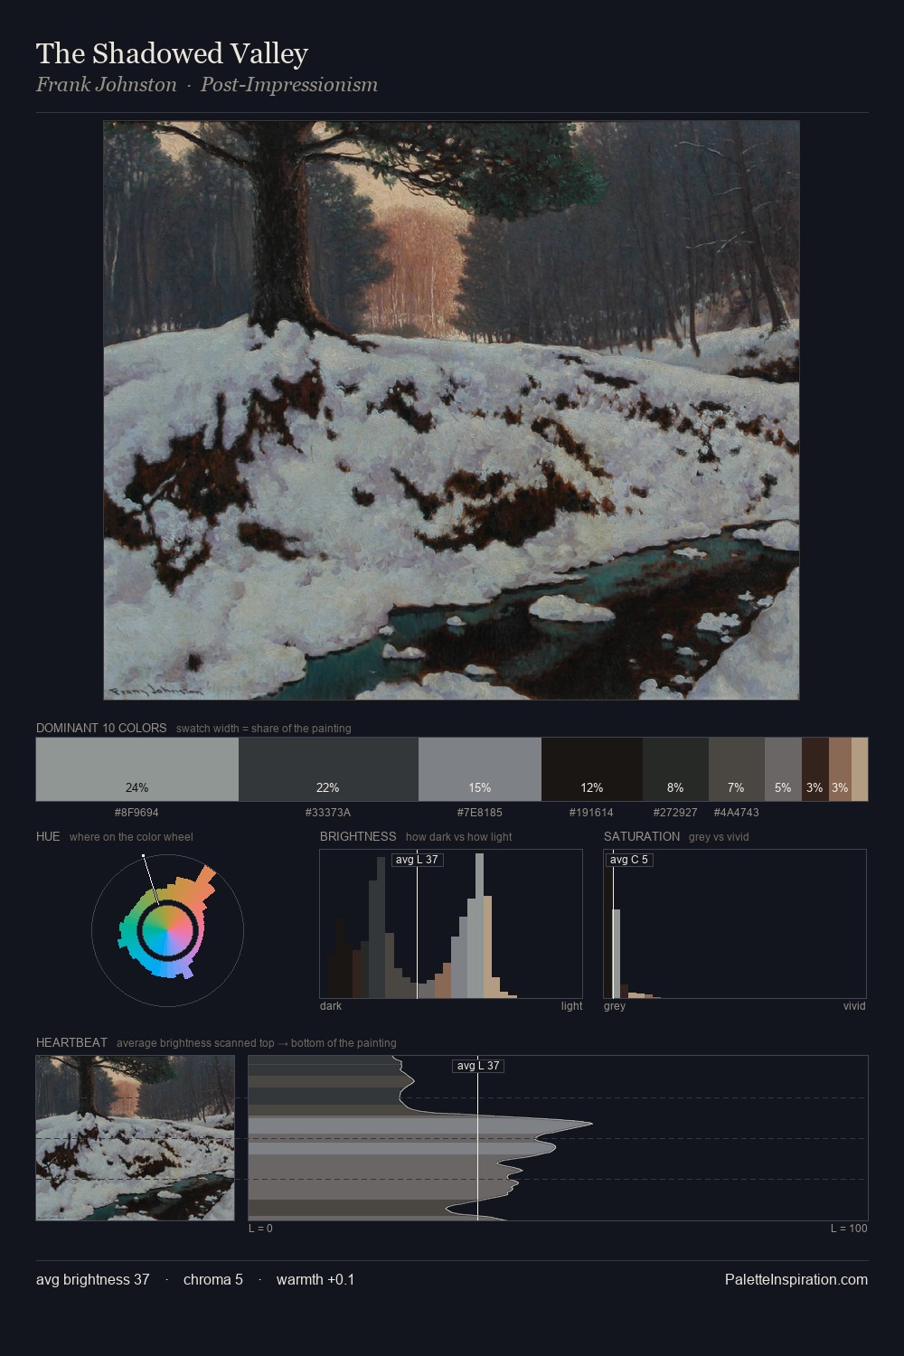Click the footer stat "warmth +0.1"
The width and height of the screenshot is (904, 1356).
click(315, 1280)
